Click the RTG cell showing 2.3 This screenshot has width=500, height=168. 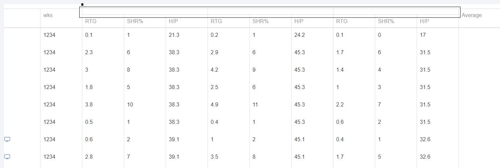tap(103, 52)
